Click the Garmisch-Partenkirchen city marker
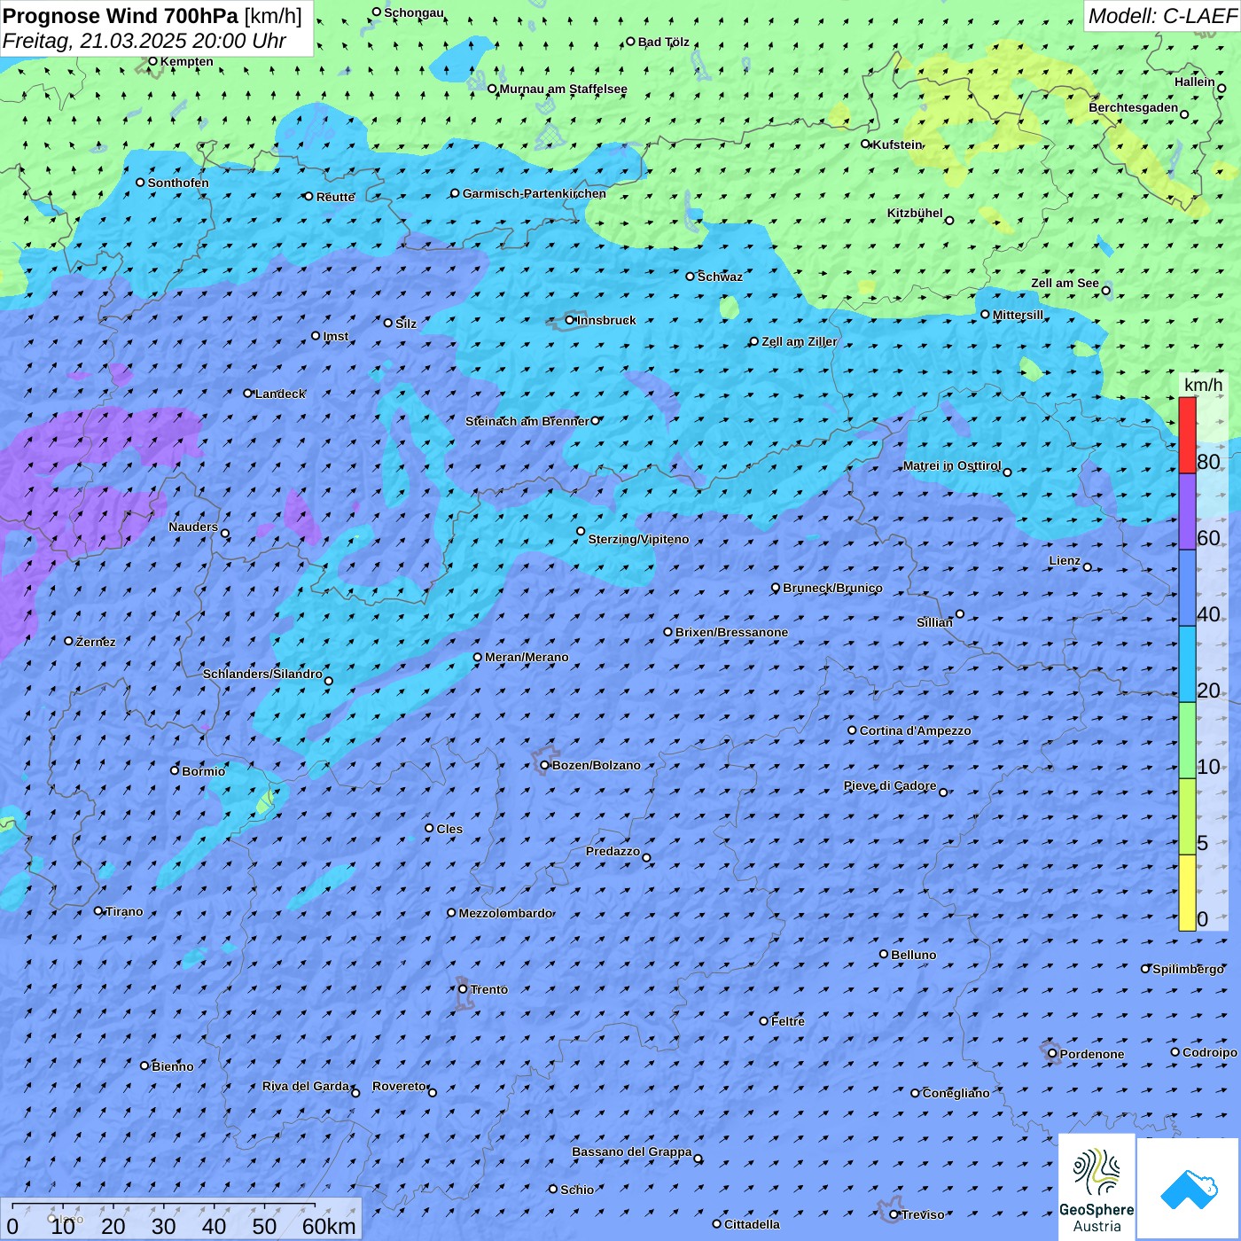Viewport: 1241px width, 1241px height. 455,193
